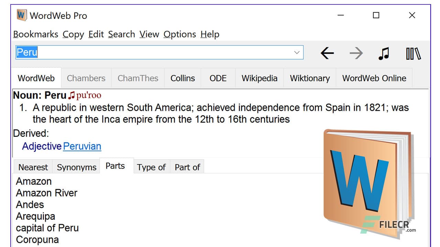Screen dimensions: 440x247
Task: Click the forward arrow navigation icon
Action: click(x=356, y=53)
